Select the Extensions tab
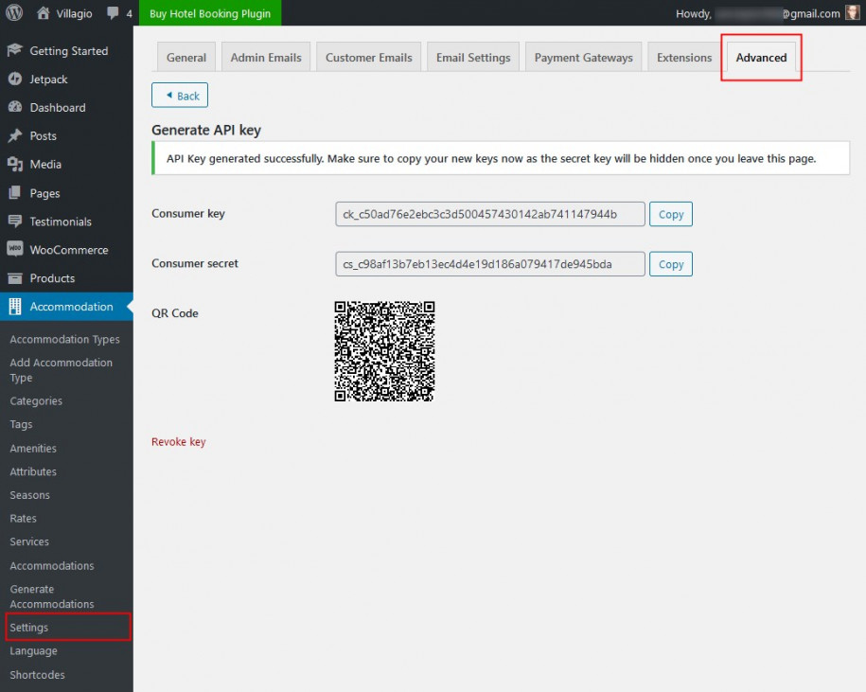This screenshot has width=866, height=692. [x=683, y=58]
